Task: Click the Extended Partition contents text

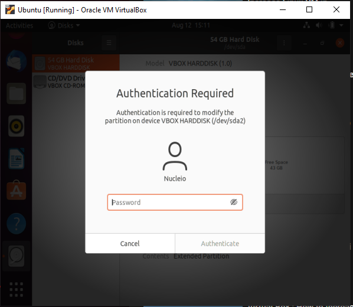Action: pyautogui.click(x=201, y=256)
